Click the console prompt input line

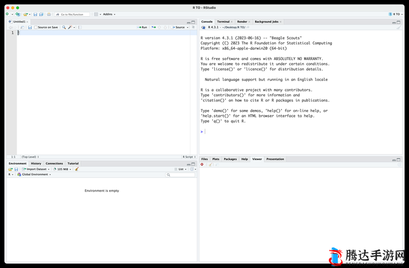pos(300,132)
